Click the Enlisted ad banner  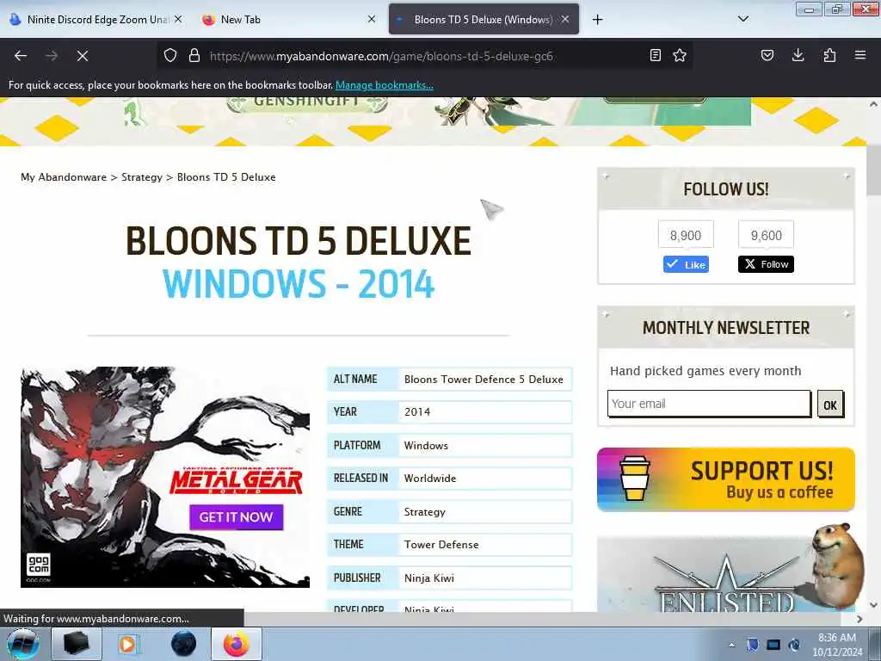(726, 573)
